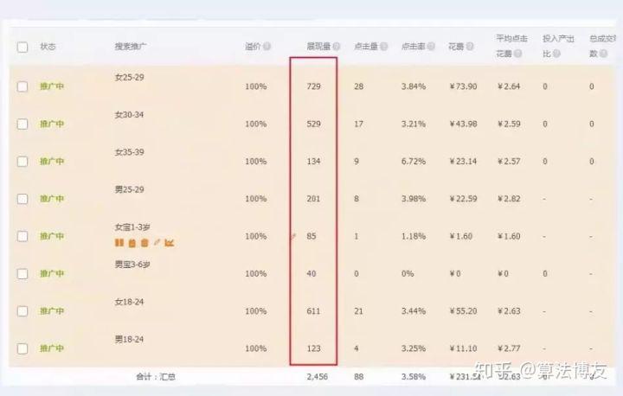Click the spend value ¥43.98
The image size is (623, 396).
463,124
